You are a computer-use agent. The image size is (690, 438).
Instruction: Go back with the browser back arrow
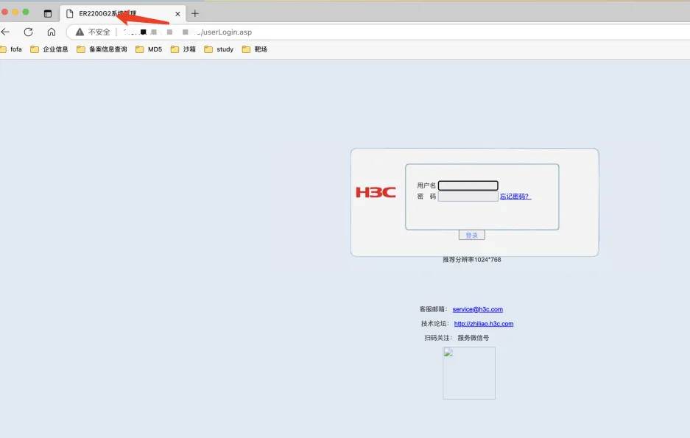point(5,32)
